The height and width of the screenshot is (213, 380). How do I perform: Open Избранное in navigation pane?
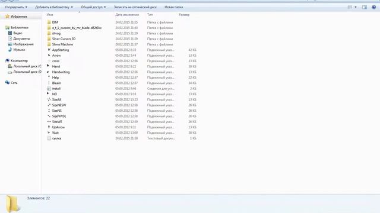18,17
